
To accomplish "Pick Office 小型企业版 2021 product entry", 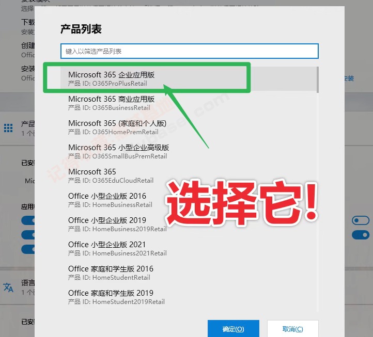I will click(189, 248).
